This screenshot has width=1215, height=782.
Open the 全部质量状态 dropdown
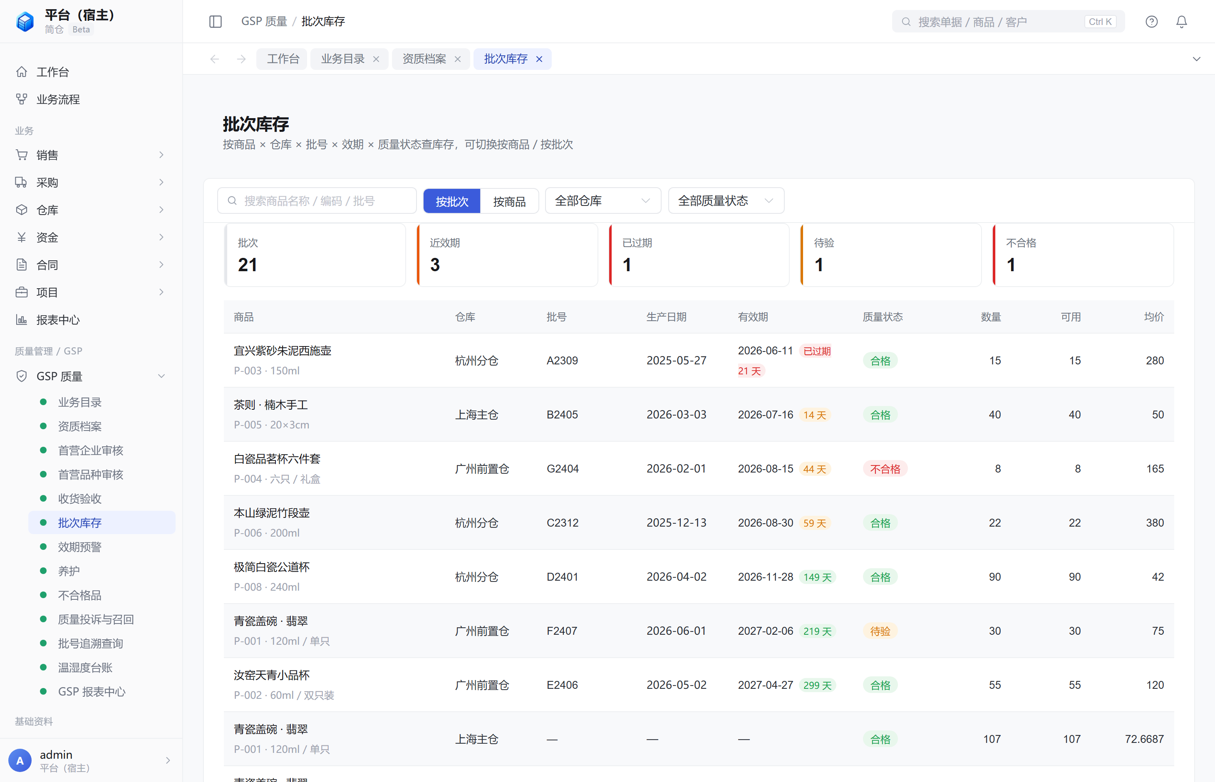click(x=726, y=200)
